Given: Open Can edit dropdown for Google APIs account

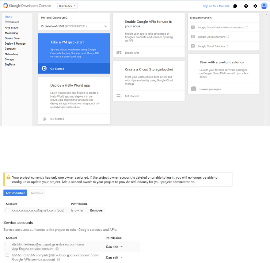Looking at the screenshot, I should tap(114, 258).
